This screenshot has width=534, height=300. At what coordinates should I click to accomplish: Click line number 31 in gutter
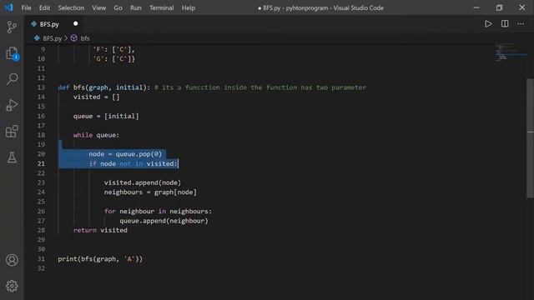tap(41, 259)
